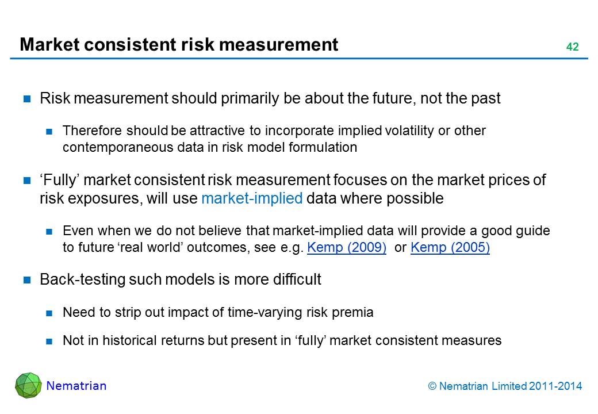Click the bullet text about future, not the past
This screenshot has width=598, height=414.
pos(270,98)
